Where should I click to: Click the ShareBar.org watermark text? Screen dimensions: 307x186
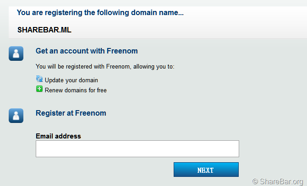coord(282,181)
